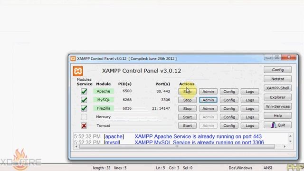Click the Apache module label
Viewport: 304px width, 171px height.
point(104,91)
